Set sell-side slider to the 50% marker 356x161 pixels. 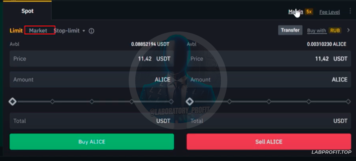269,101
